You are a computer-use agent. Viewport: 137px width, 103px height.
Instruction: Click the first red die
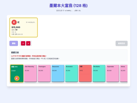[x=23, y=43]
